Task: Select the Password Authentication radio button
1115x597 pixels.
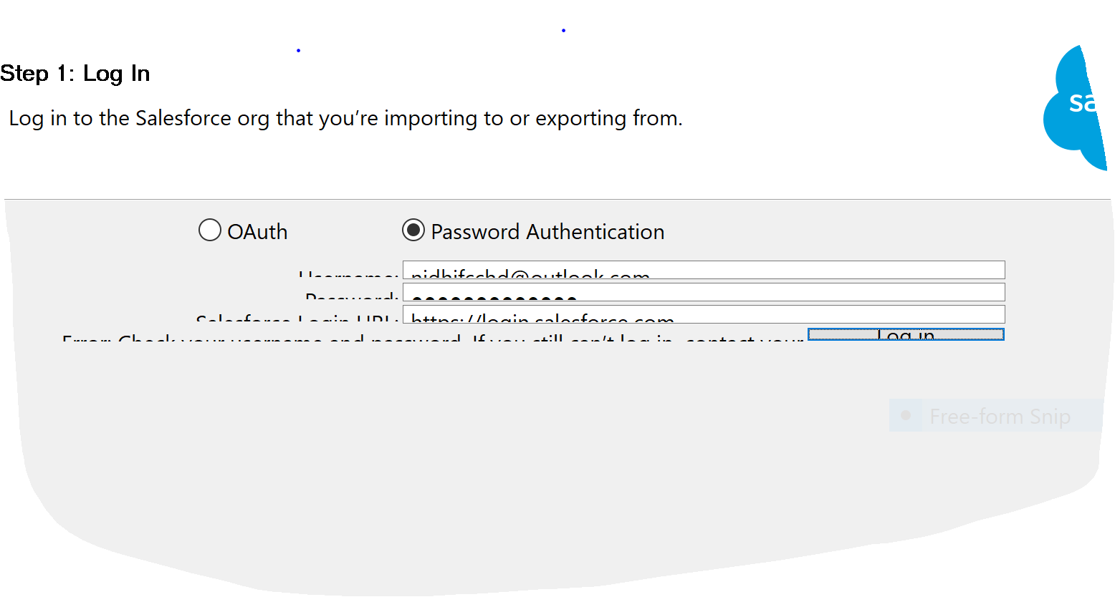Action: coord(413,230)
